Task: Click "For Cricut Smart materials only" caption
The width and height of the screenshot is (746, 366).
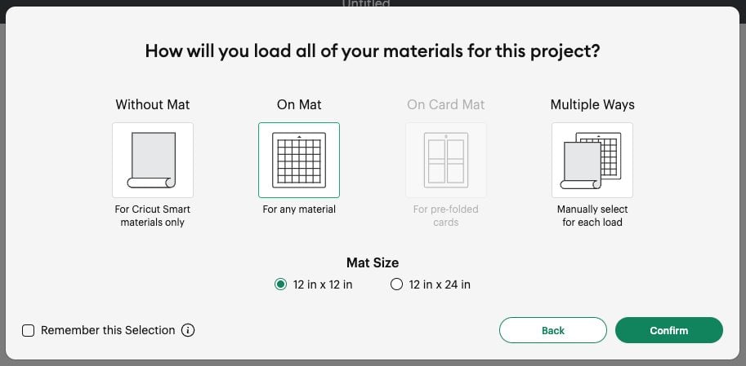Action: (x=153, y=215)
